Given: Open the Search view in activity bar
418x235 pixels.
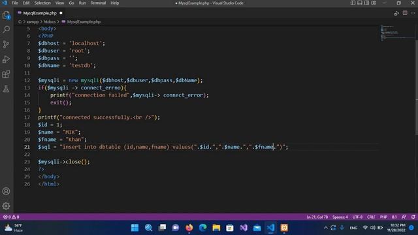Looking at the screenshot, I should [x=6, y=29].
